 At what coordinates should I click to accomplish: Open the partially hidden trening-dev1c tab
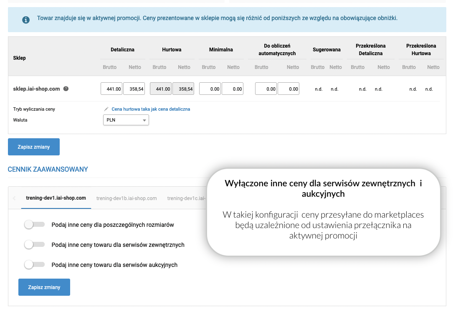[186, 198]
